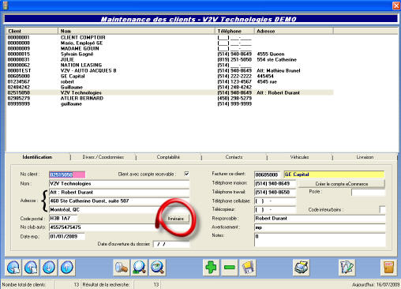Click the application icon in title bar

coord(5,6)
